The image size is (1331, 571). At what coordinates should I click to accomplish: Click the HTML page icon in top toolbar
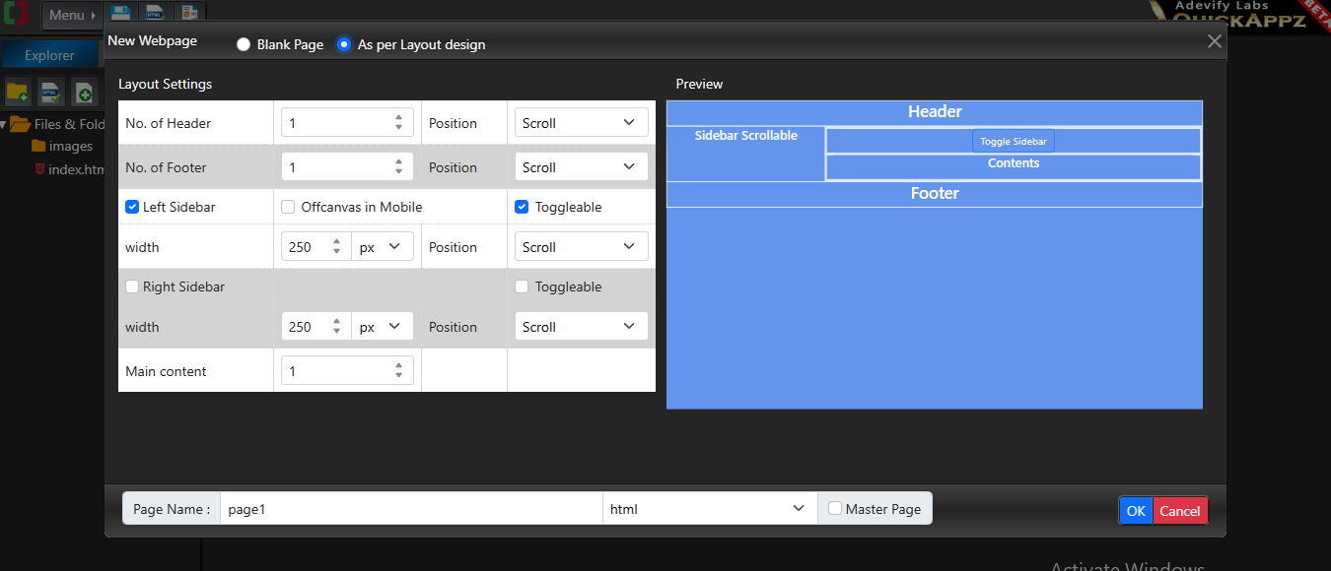click(x=155, y=14)
